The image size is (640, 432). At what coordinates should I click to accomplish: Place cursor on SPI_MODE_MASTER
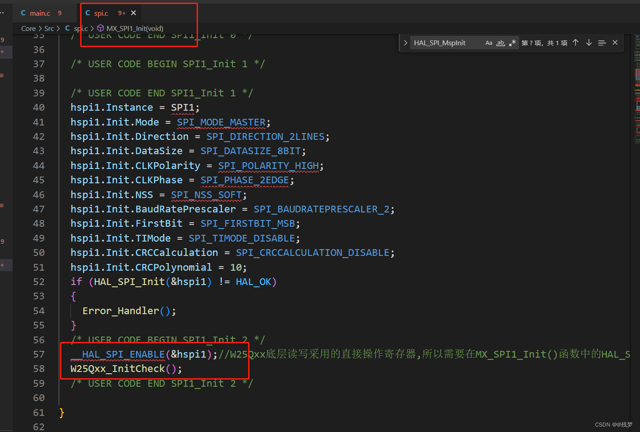221,122
